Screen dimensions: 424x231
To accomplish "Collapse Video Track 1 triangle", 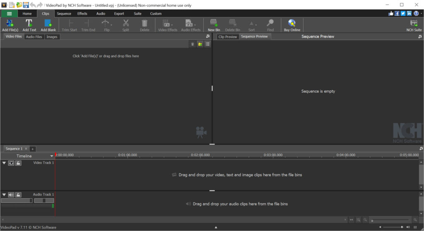I will tap(4, 163).
